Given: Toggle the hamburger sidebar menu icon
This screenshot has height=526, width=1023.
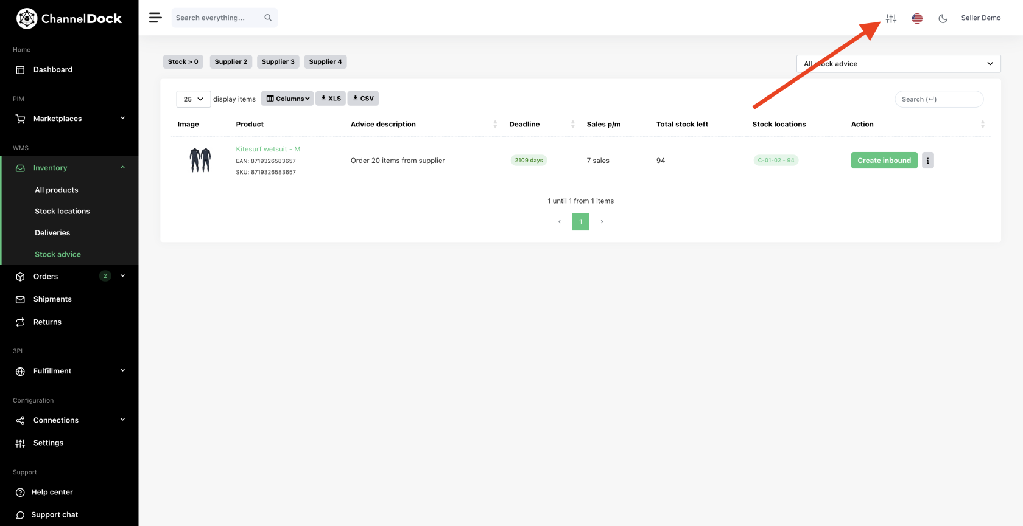Looking at the screenshot, I should click(x=155, y=18).
